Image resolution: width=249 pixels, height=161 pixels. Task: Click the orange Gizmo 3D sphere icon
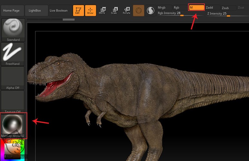pyautogui.click(x=139, y=11)
